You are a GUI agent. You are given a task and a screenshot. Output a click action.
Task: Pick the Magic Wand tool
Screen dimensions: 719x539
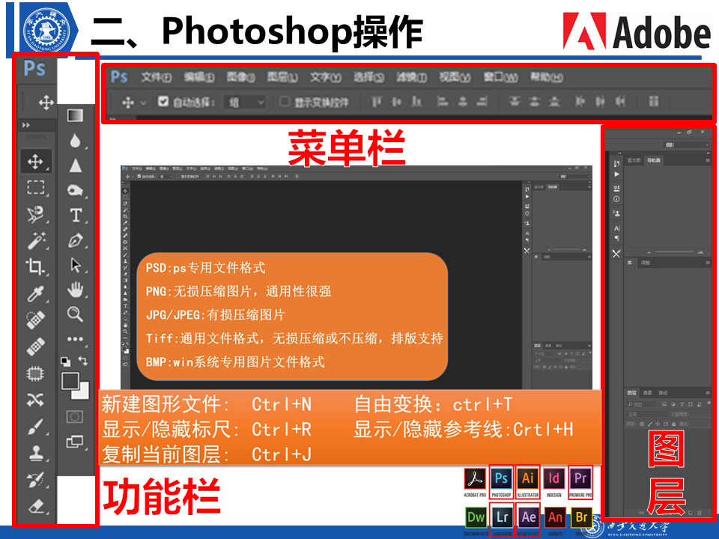35,240
